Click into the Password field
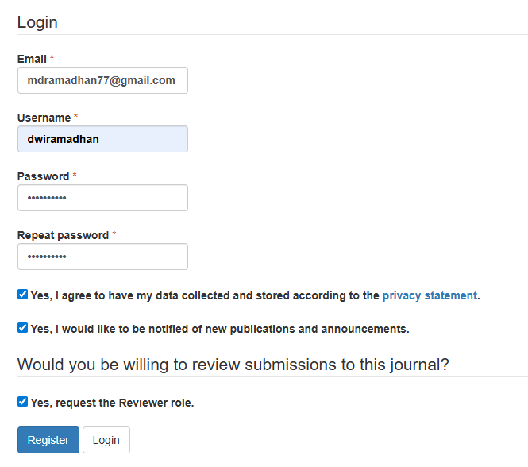The height and width of the screenshot is (467, 528). (x=102, y=198)
